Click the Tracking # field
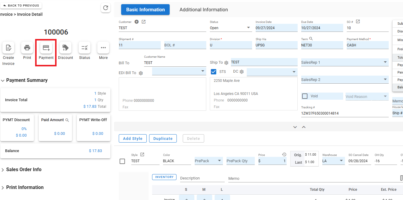The width and height of the screenshot is (403, 200). (345, 113)
